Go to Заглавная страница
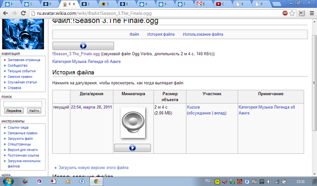Image resolution: width=317 pixels, height=186 pixels. (24, 60)
